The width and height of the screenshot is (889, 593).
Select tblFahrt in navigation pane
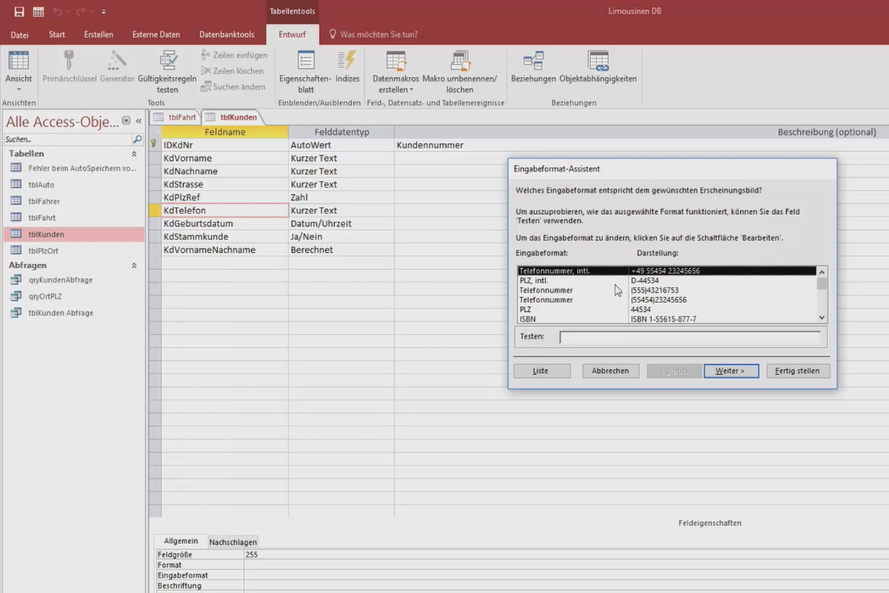pyautogui.click(x=73, y=218)
